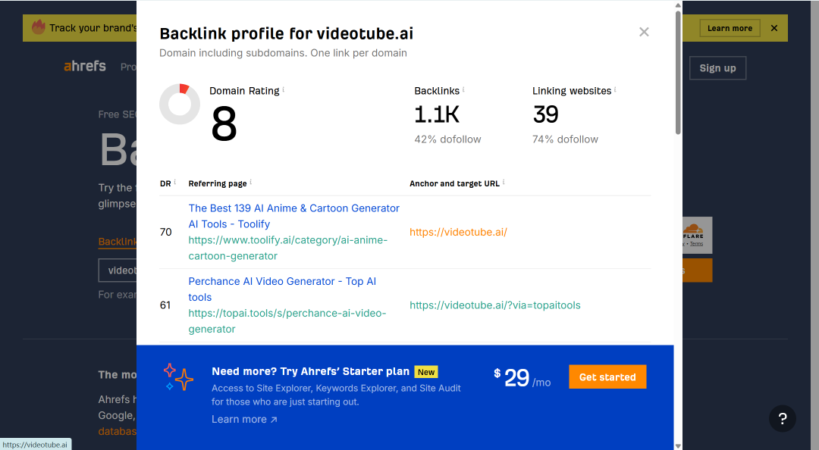Click the Sign up button
Image resolution: width=819 pixels, height=450 pixels.
[x=717, y=68]
